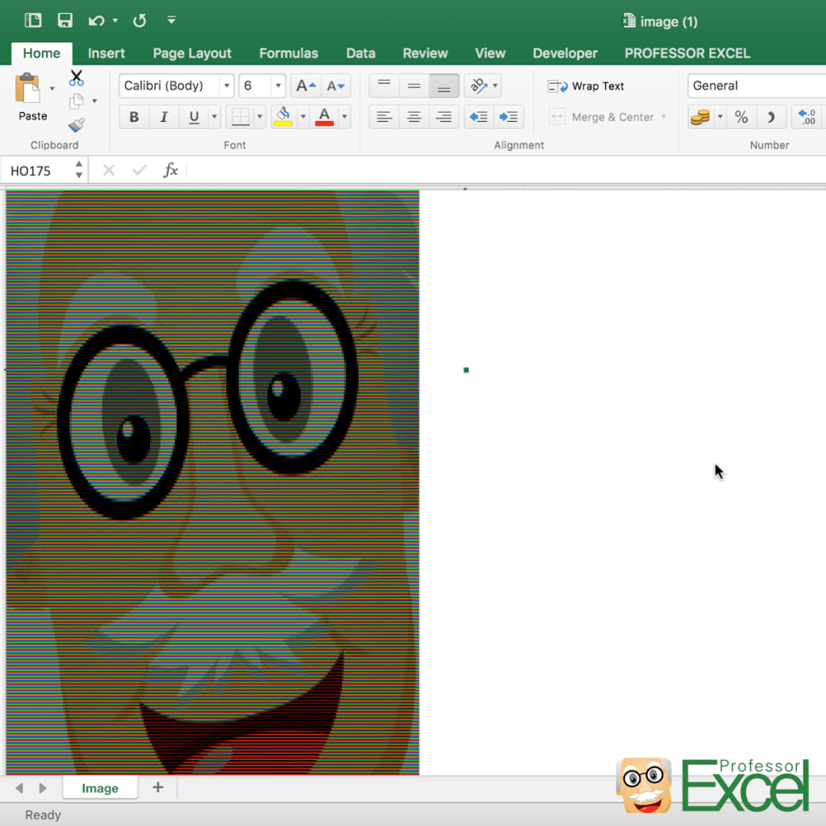Screen dimensions: 826x826
Task: Add a new worksheet with the plus button
Action: pyautogui.click(x=158, y=787)
